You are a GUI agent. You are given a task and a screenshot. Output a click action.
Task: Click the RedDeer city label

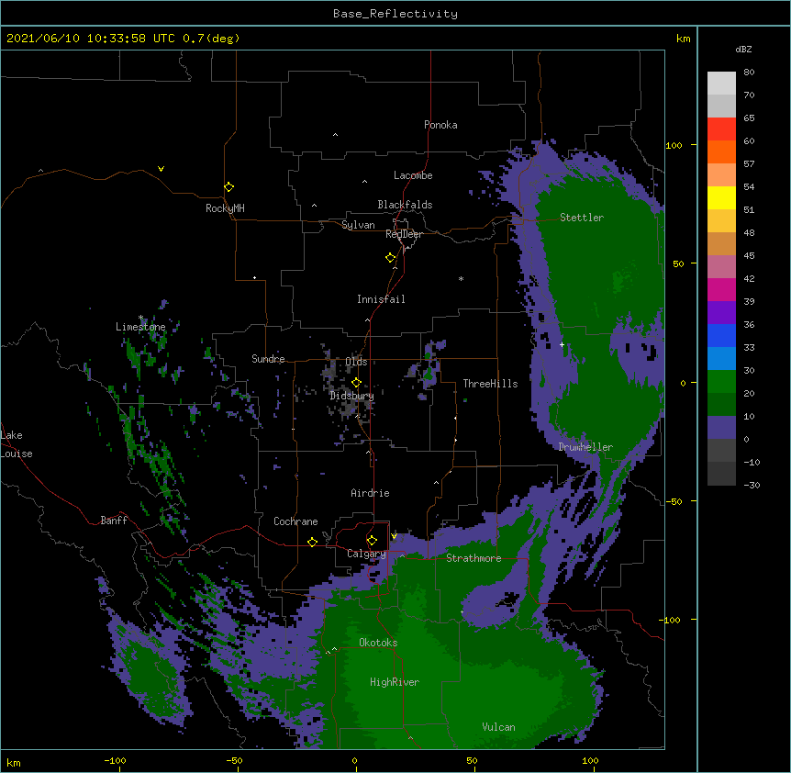[404, 234]
